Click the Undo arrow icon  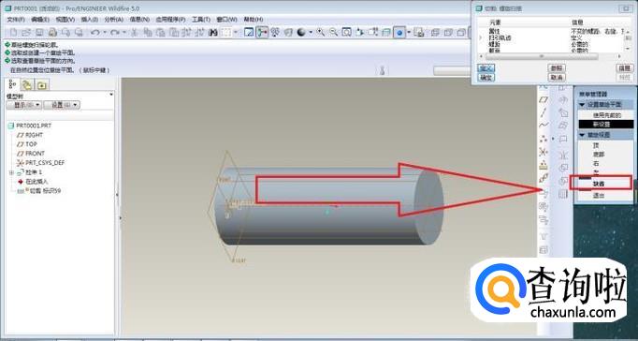tap(94, 32)
